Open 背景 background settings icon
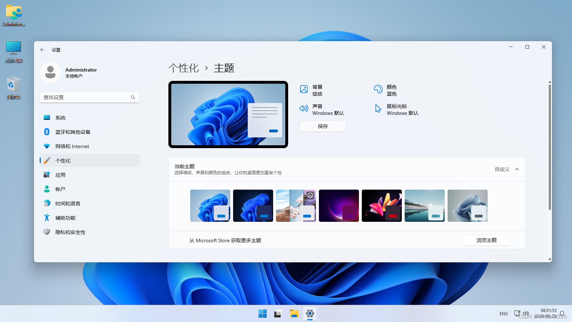 [x=304, y=89]
